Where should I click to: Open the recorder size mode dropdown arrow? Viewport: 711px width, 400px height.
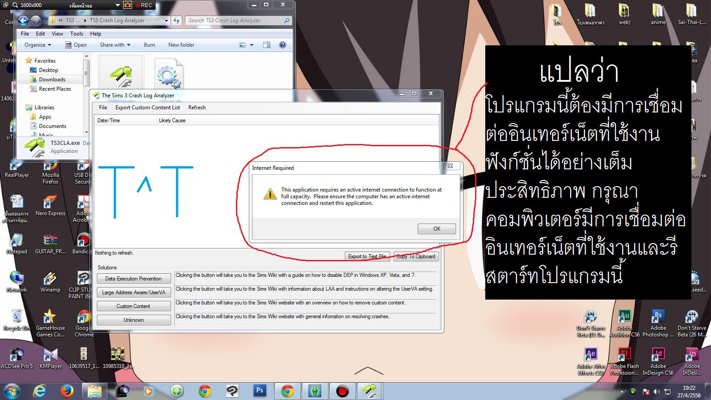(x=117, y=5)
